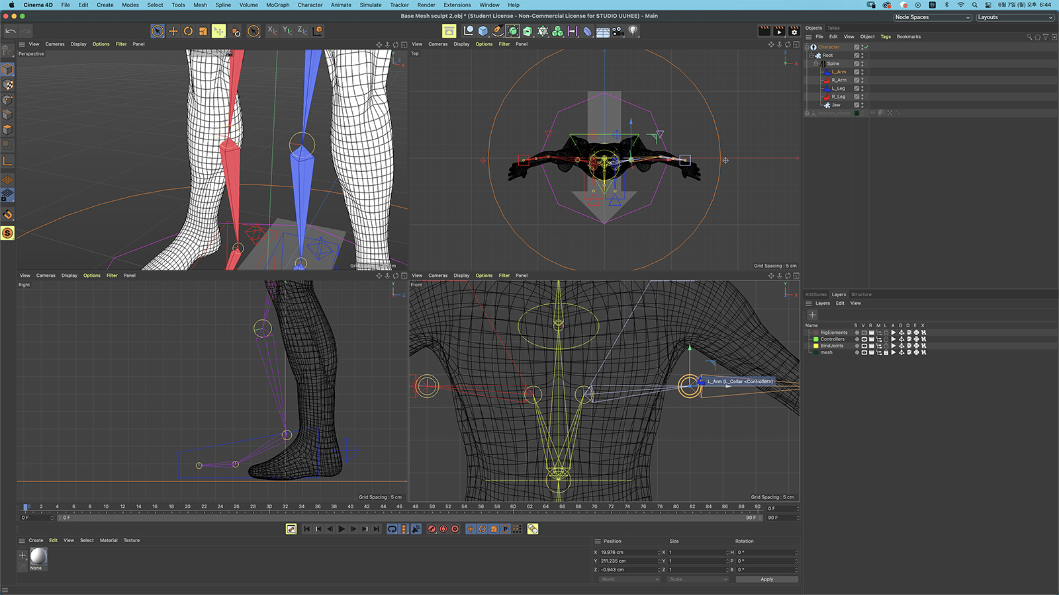Open the Scale mode dropdown in coordinates
This screenshot has height=595, width=1059.
(x=698, y=579)
